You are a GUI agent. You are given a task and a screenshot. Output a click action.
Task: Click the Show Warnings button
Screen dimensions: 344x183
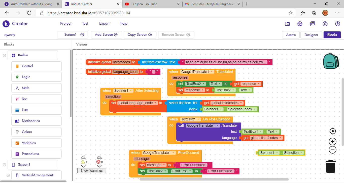click(x=92, y=170)
